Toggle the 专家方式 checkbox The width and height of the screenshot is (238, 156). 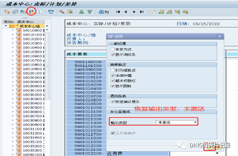point(113,49)
